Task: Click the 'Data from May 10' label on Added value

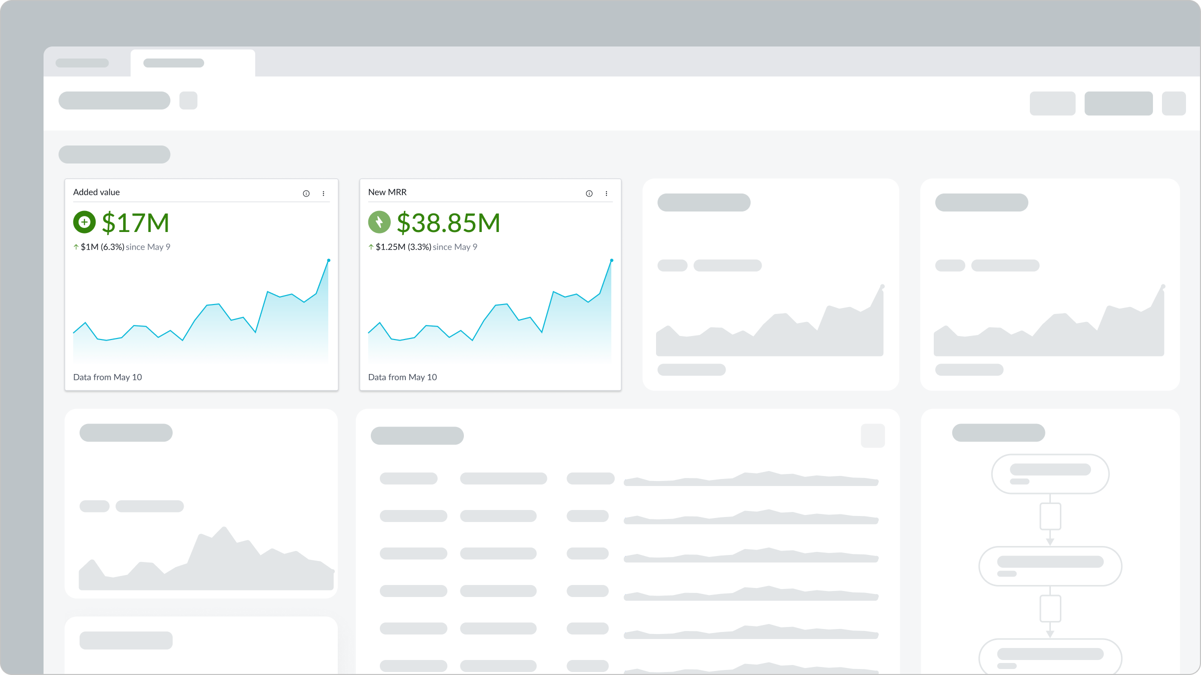Action: 108,377
